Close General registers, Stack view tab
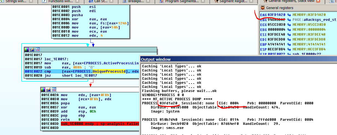Viewport: 337px width, 135px height. pyautogui.click(x=318, y=1)
